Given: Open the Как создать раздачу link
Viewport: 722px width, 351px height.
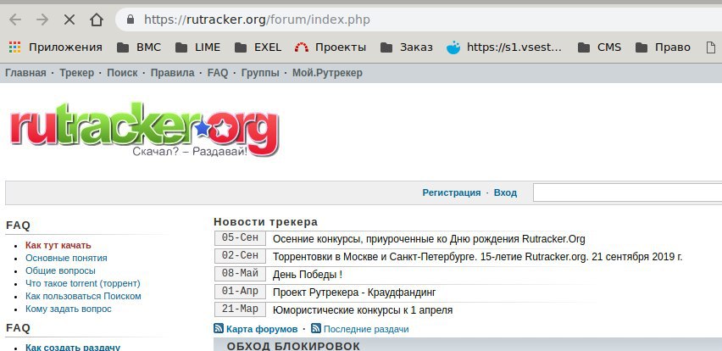Looking at the screenshot, I should point(73,347).
